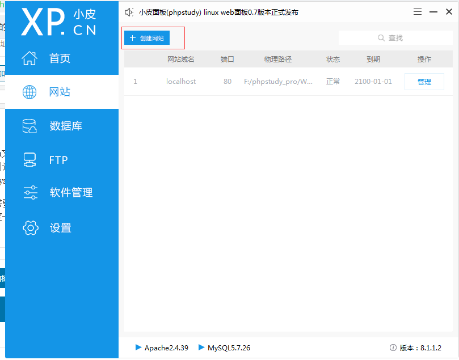Image resolution: width=459 pixels, height=360 pixels.
Task: Click the 物理路径 column header
Action: (278, 60)
